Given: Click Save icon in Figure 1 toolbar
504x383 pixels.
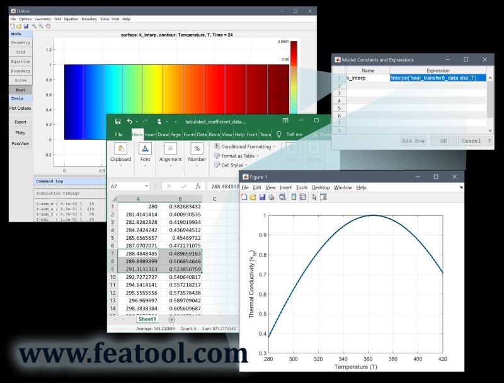Looking at the screenshot, I should pyautogui.click(x=262, y=197).
